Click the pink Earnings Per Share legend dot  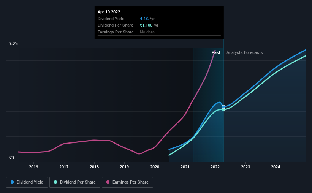108,182
